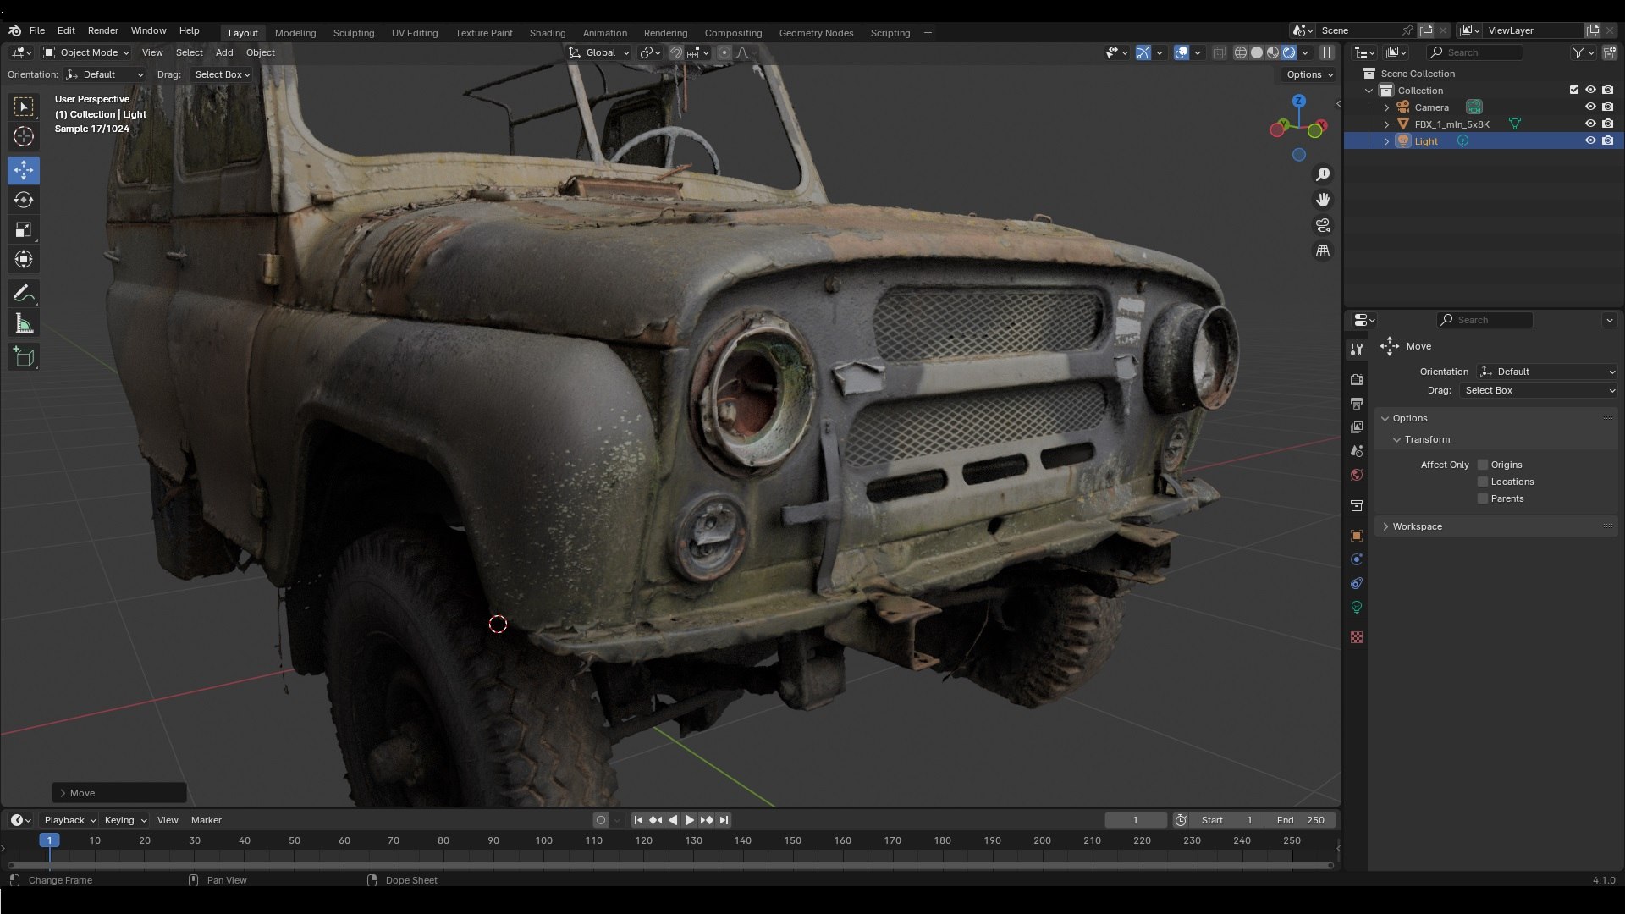Image resolution: width=1625 pixels, height=914 pixels.
Task: Choose the Transform tool
Action: point(24,259)
